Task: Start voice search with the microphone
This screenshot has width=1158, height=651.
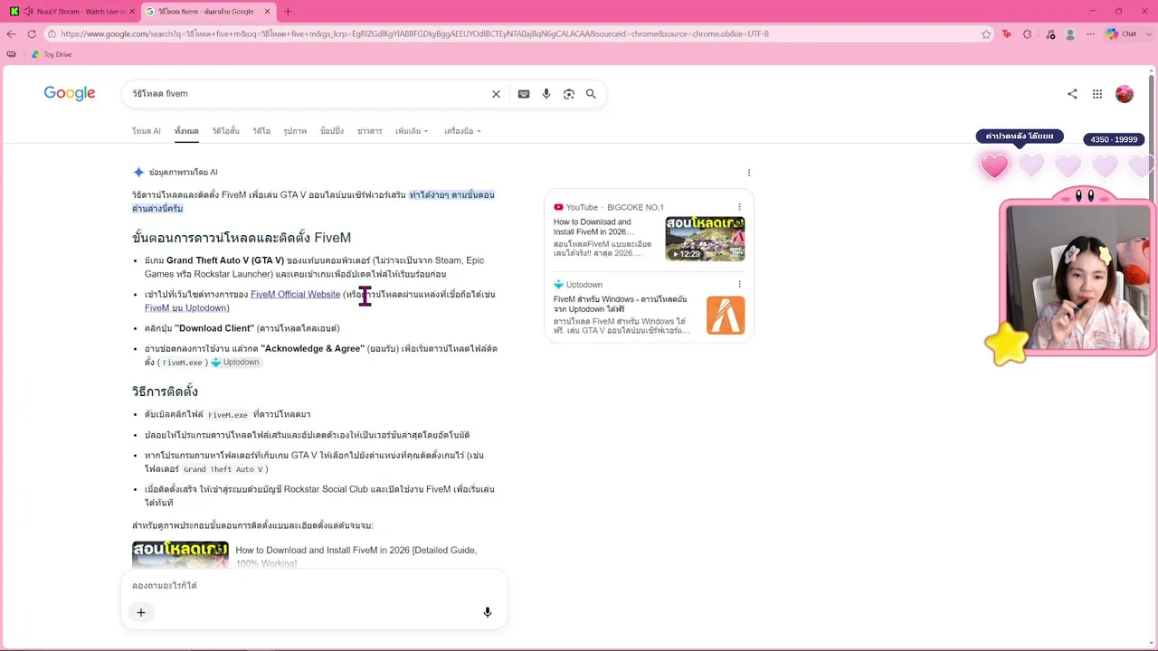Action: (x=546, y=94)
